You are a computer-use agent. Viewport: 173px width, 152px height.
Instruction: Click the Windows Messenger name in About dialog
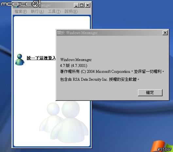coord(76,60)
